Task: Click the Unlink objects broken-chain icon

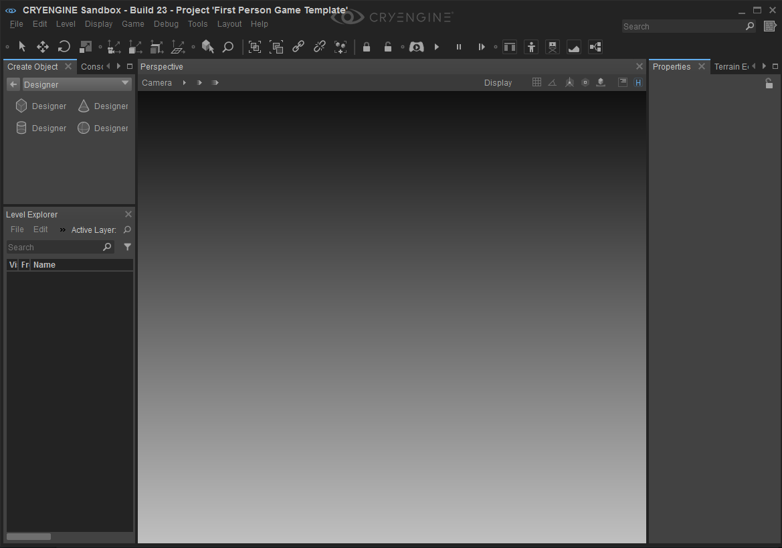Action: (x=319, y=47)
